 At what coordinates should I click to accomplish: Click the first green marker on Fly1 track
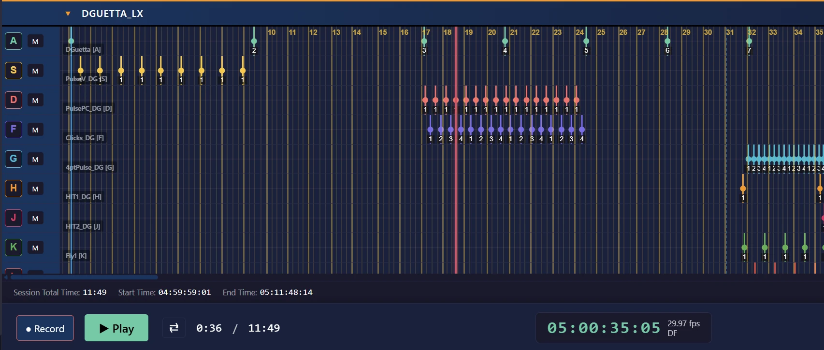coord(745,248)
